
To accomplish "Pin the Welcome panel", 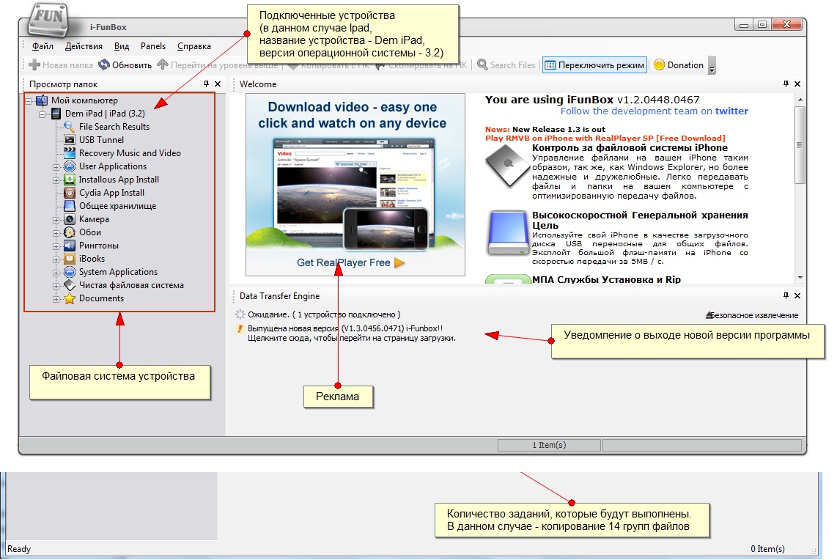I will 786,84.
